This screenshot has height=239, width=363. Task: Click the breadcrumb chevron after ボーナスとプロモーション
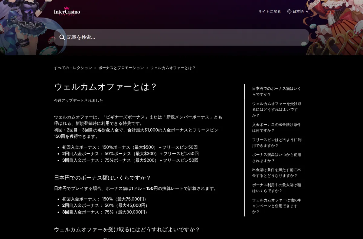147,68
